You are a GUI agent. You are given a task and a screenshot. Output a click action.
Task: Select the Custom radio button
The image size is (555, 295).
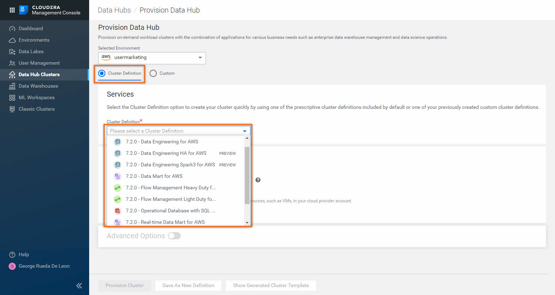(153, 73)
